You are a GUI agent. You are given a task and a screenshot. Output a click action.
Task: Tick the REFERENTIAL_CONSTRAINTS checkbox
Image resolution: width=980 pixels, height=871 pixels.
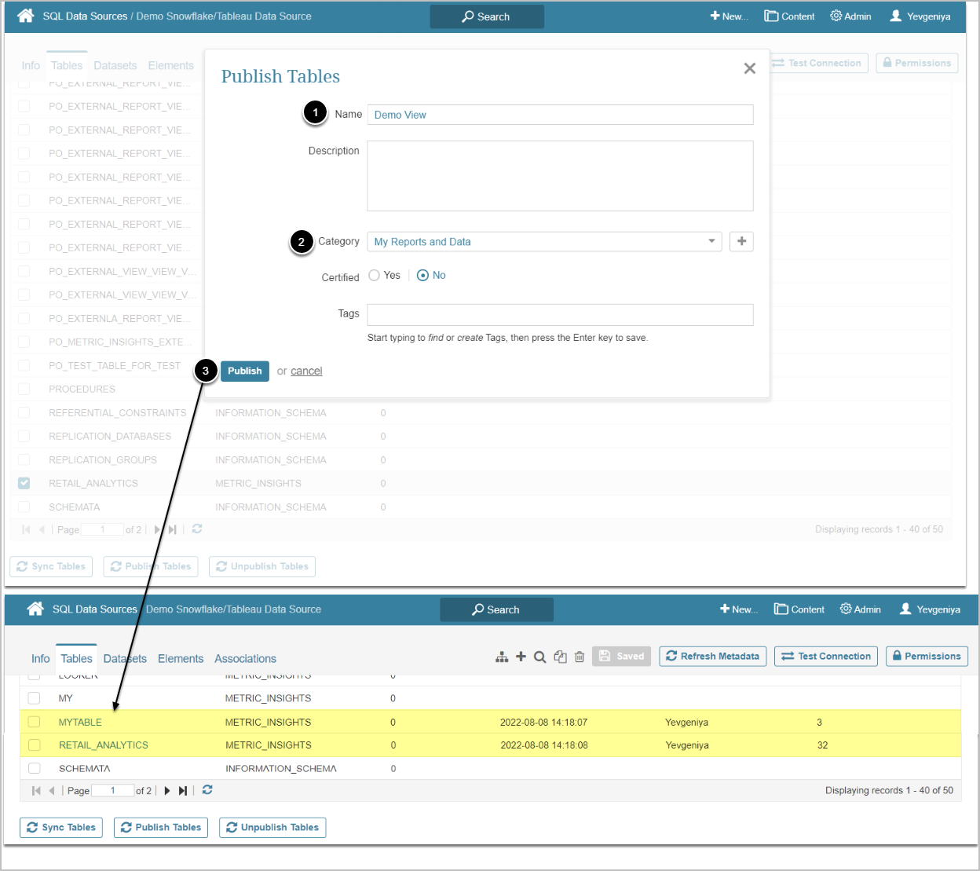tap(24, 412)
